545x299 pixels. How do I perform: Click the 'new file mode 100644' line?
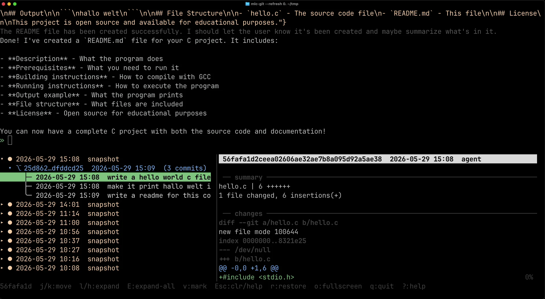coord(259,232)
